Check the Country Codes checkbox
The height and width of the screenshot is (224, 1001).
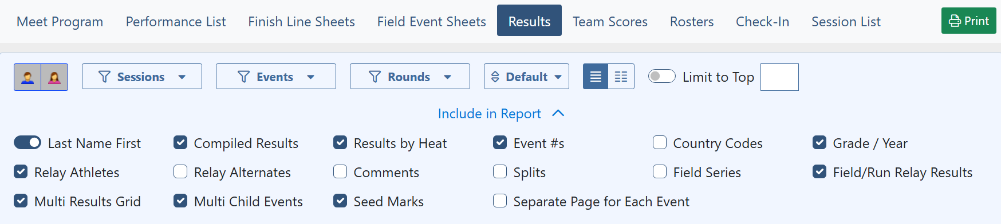click(660, 142)
